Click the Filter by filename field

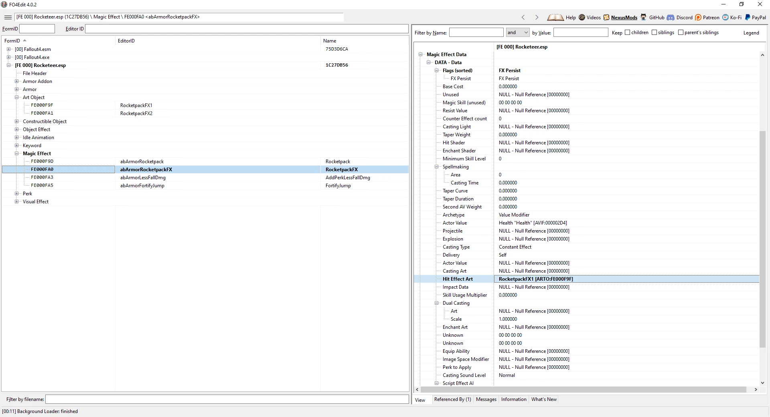pyautogui.click(x=227, y=399)
